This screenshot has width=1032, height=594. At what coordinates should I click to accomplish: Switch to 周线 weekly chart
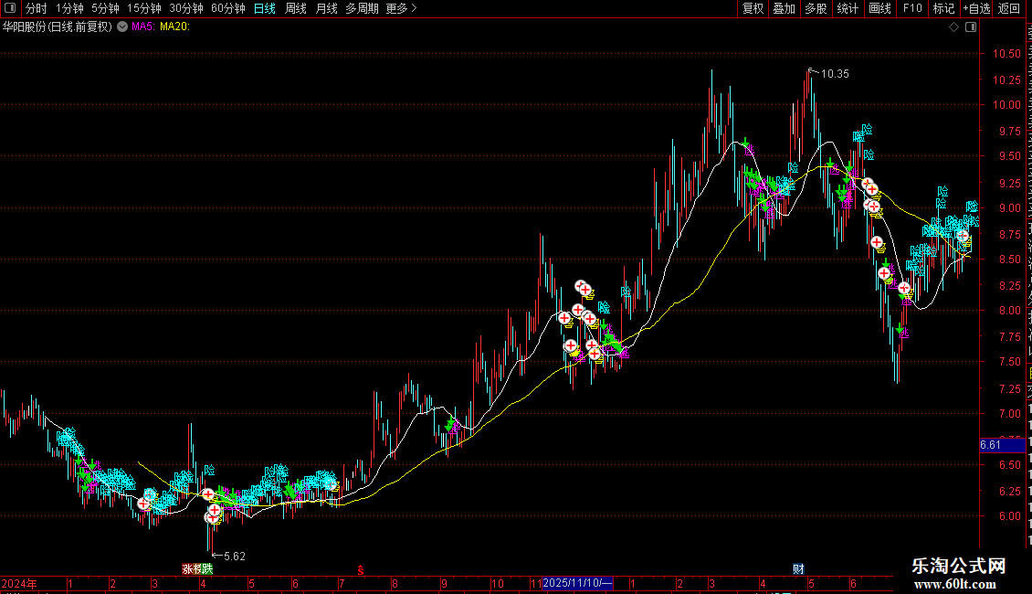(296, 8)
